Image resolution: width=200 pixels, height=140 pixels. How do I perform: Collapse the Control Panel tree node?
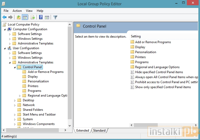pos(15,67)
